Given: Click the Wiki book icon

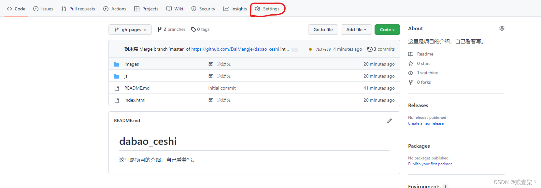Looking at the screenshot, I should click(169, 9).
